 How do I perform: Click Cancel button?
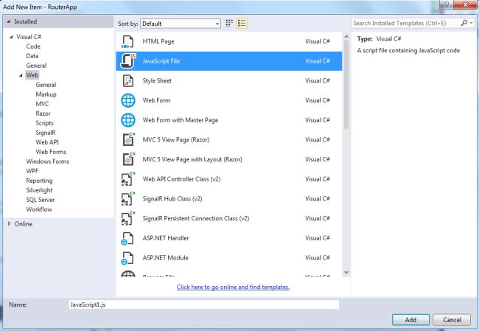(452, 320)
